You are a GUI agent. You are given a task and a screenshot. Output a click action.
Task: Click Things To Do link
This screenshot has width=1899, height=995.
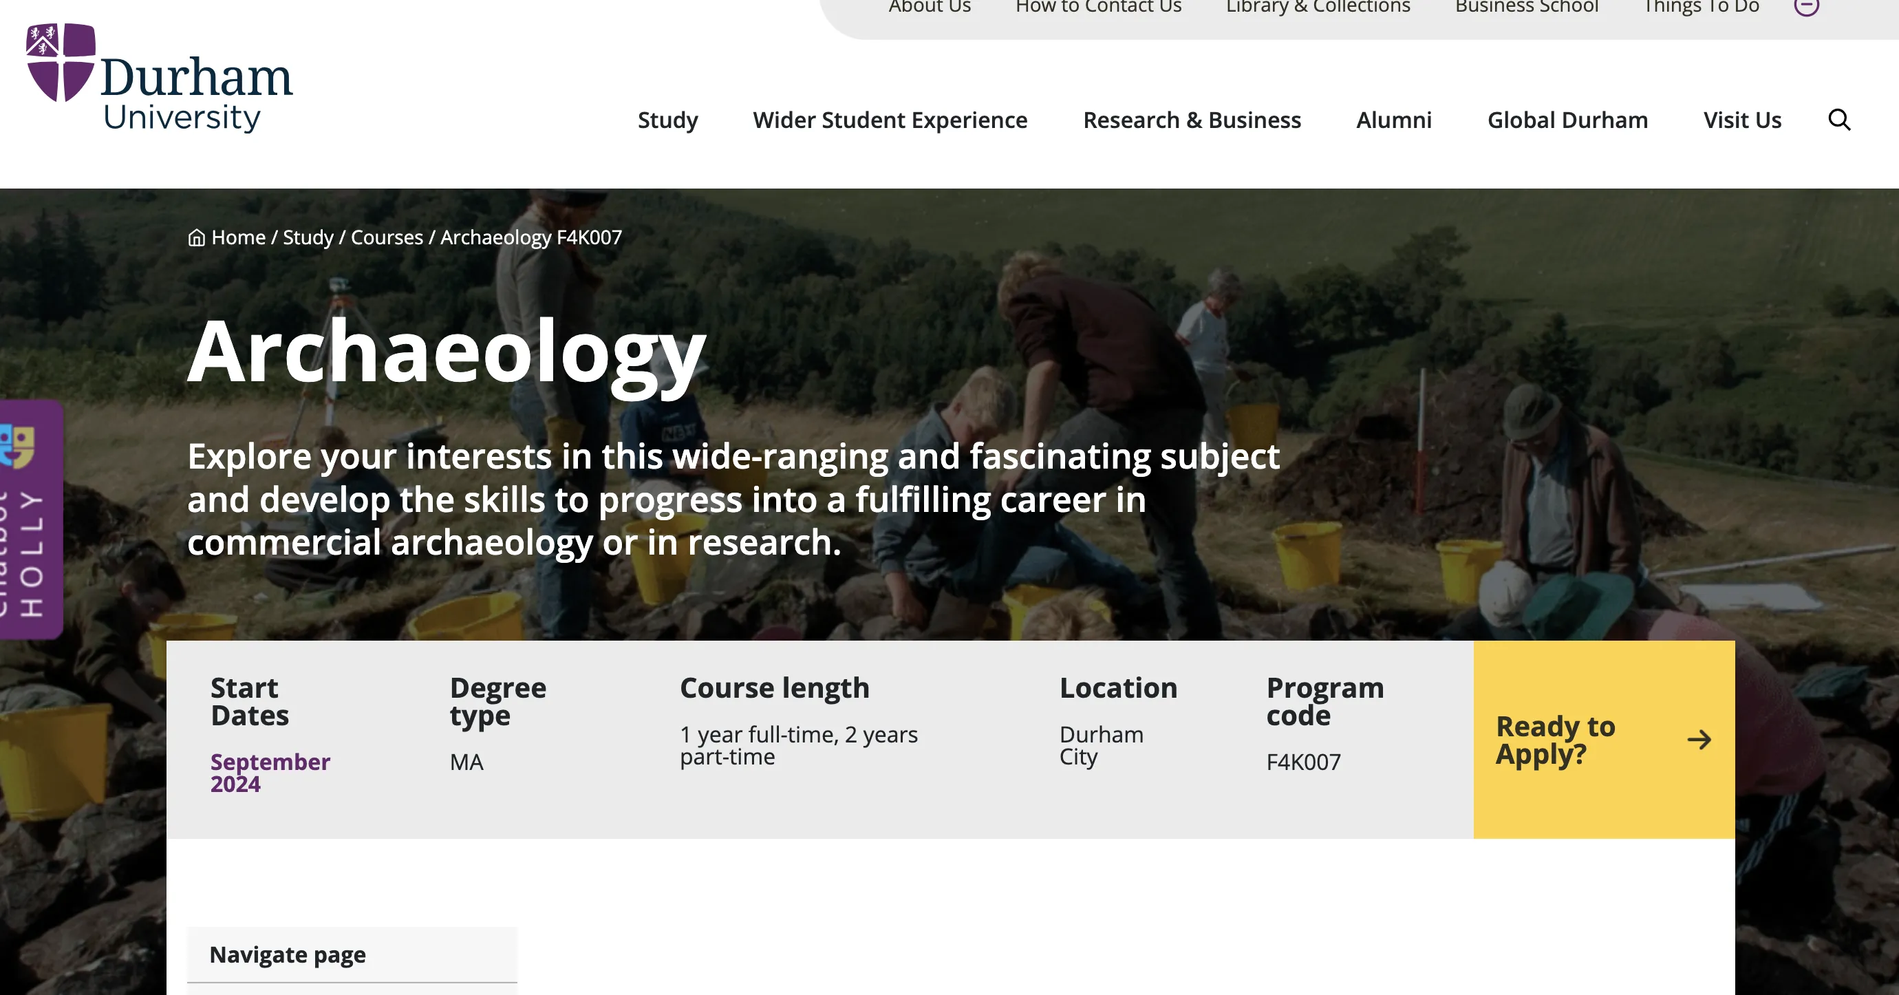1701,8
